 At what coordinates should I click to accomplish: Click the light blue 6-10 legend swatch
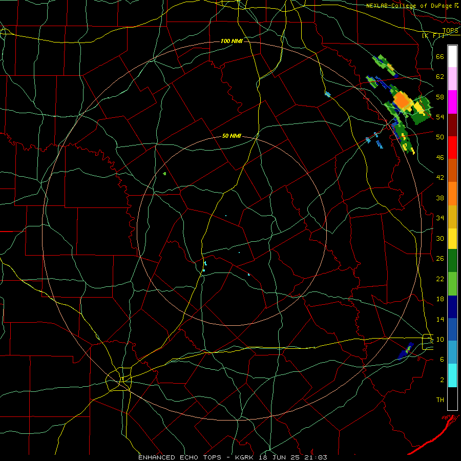pyautogui.click(x=452, y=352)
